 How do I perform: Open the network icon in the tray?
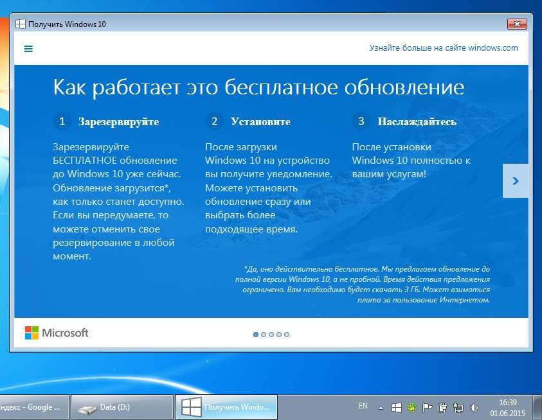[458, 408]
